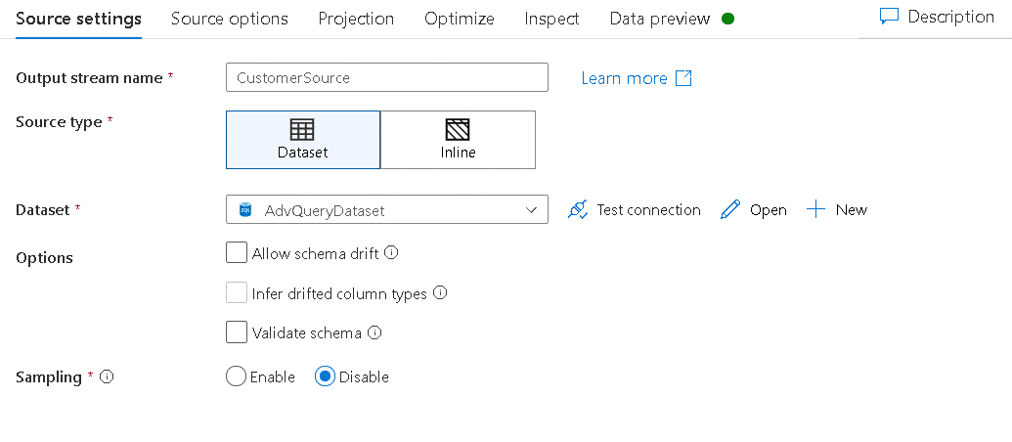Viewport: 1012px width, 442px height.
Task: Check the Validate schema option
Action: coord(237,332)
